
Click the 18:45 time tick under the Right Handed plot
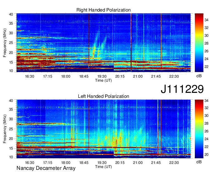(84, 76)
